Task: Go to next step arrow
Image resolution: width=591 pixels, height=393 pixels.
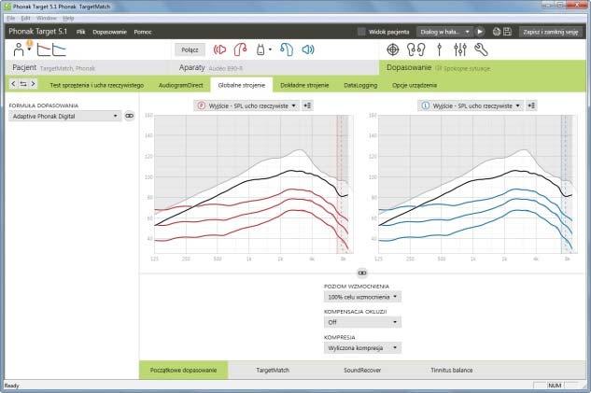Action: pos(34,84)
